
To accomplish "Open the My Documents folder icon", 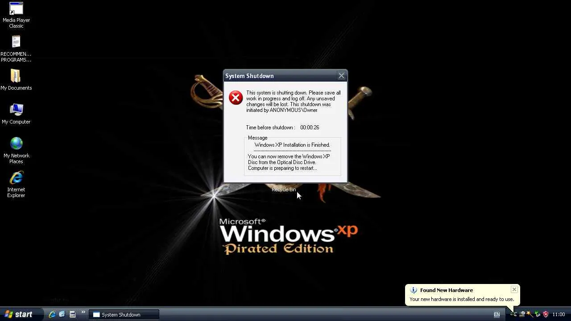I will [x=16, y=80].
